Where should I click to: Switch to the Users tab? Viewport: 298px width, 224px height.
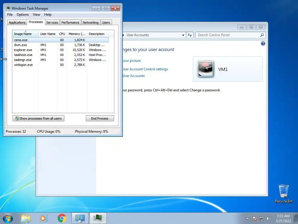[x=106, y=22]
